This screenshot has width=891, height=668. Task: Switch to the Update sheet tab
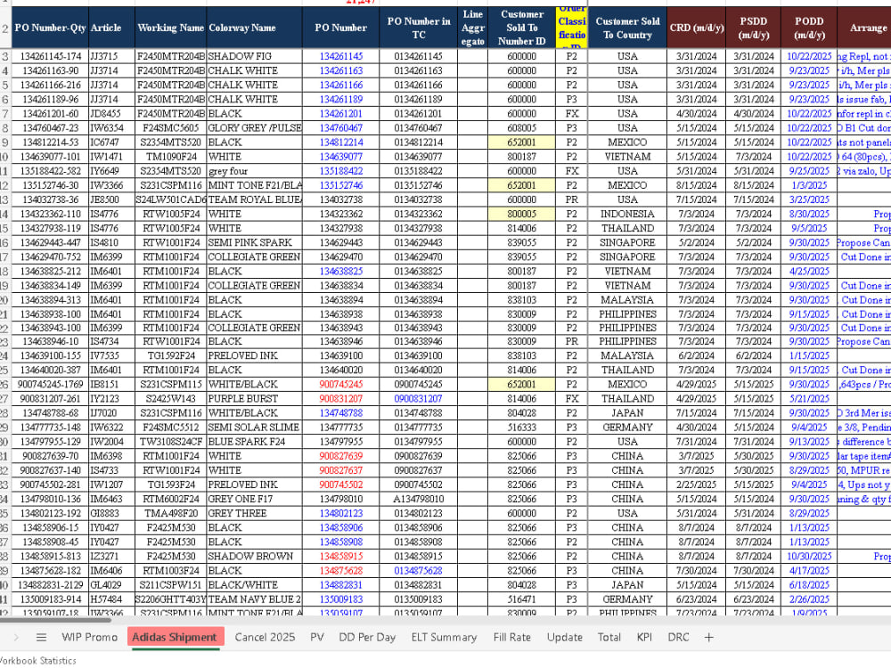[564, 638]
